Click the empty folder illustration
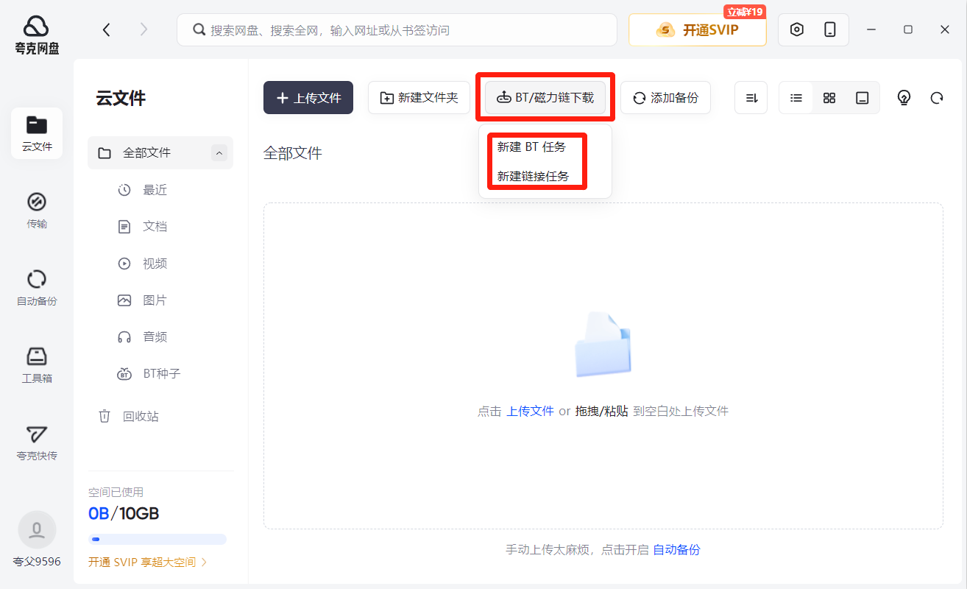Viewport: 967px width, 589px height. (603, 345)
